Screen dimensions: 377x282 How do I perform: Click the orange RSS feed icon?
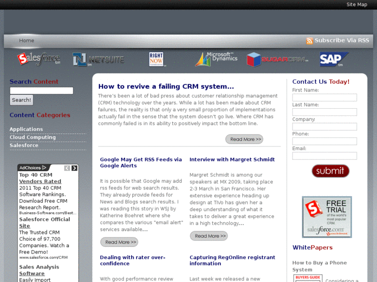click(x=310, y=41)
